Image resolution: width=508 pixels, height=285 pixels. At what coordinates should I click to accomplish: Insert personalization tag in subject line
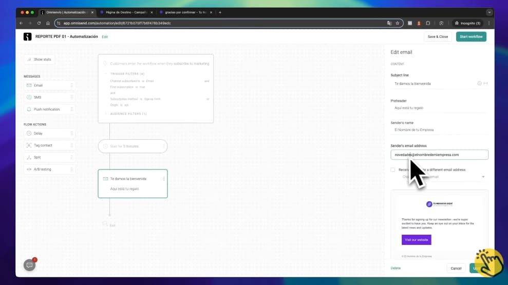485,83
